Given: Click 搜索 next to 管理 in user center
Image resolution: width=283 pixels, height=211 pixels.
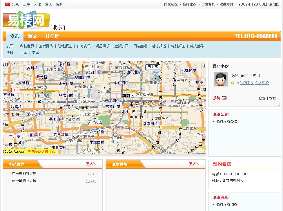Looking at the screenshot, I should [x=262, y=98].
